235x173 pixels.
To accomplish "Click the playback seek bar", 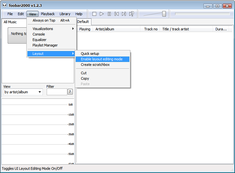I will point(202,14).
